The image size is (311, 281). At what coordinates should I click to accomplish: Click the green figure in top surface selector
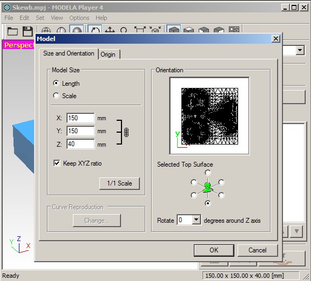[207, 188]
